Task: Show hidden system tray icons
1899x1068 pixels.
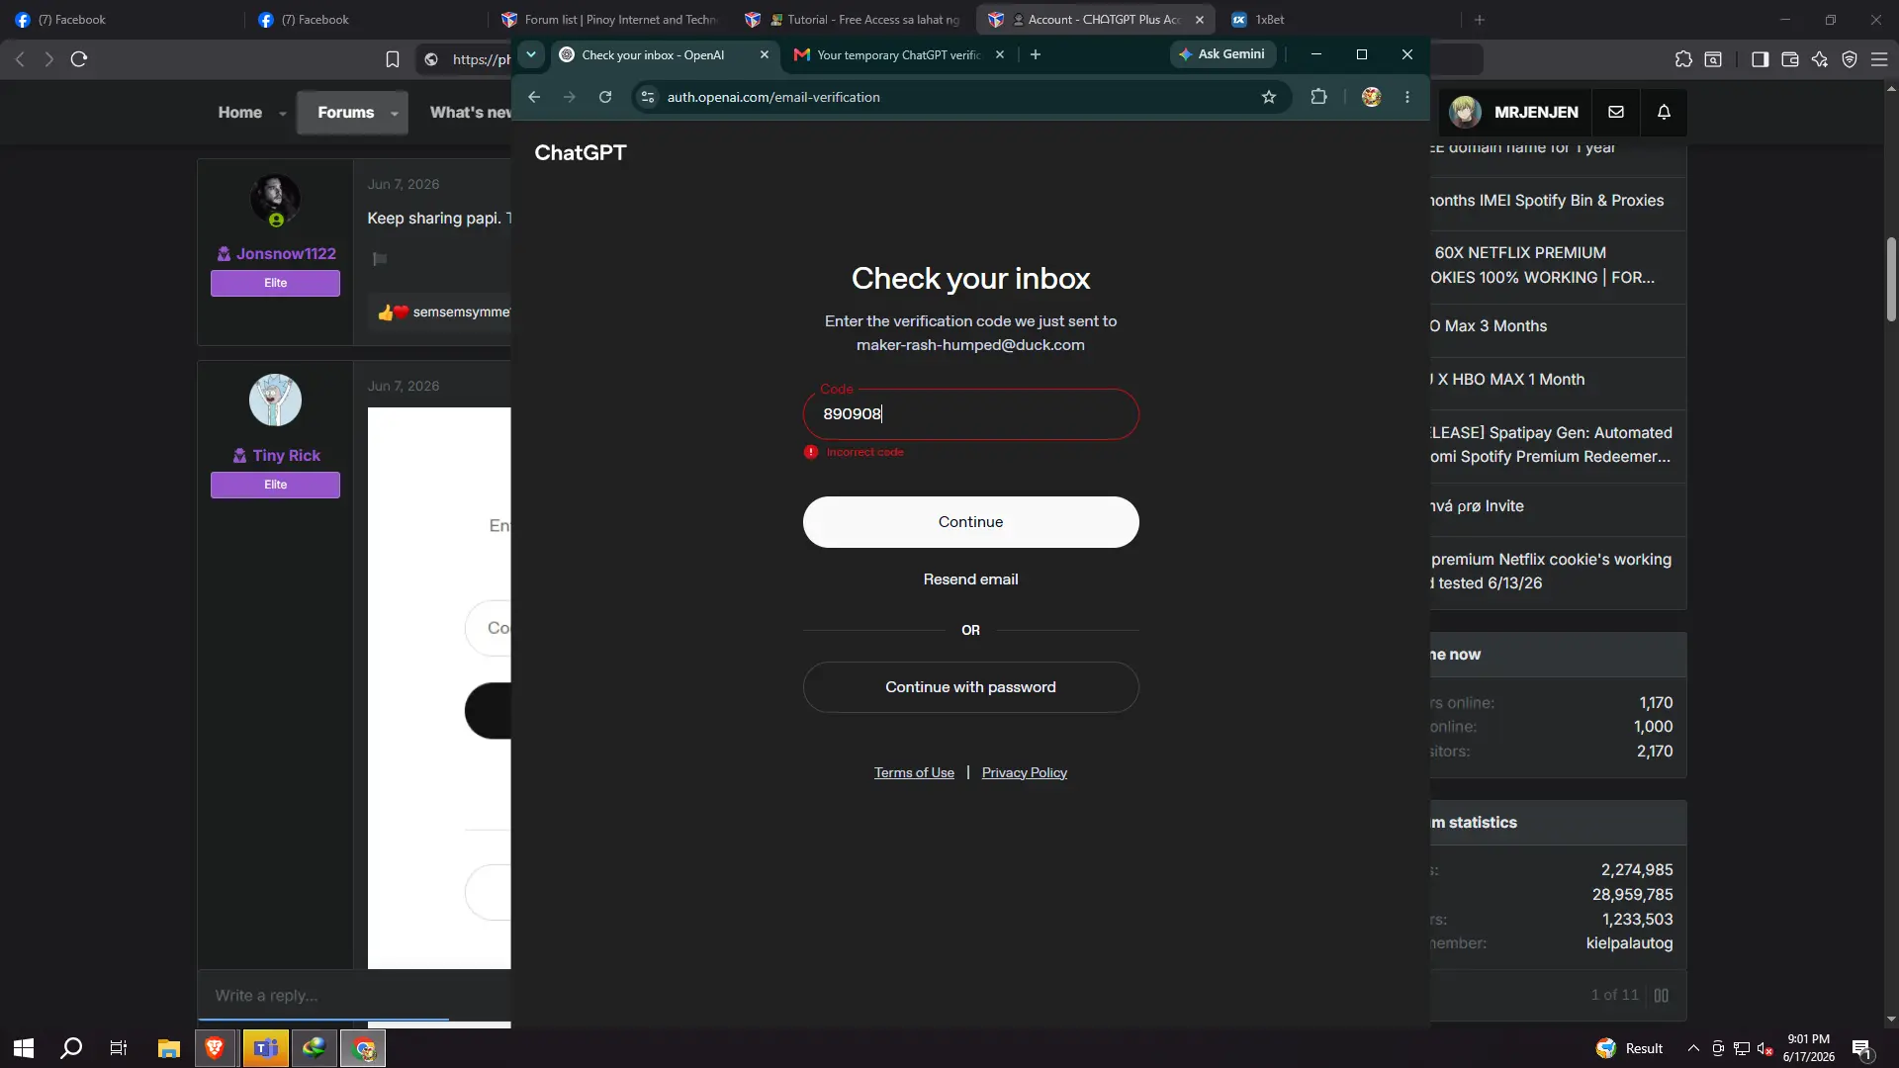Action: (1693, 1048)
